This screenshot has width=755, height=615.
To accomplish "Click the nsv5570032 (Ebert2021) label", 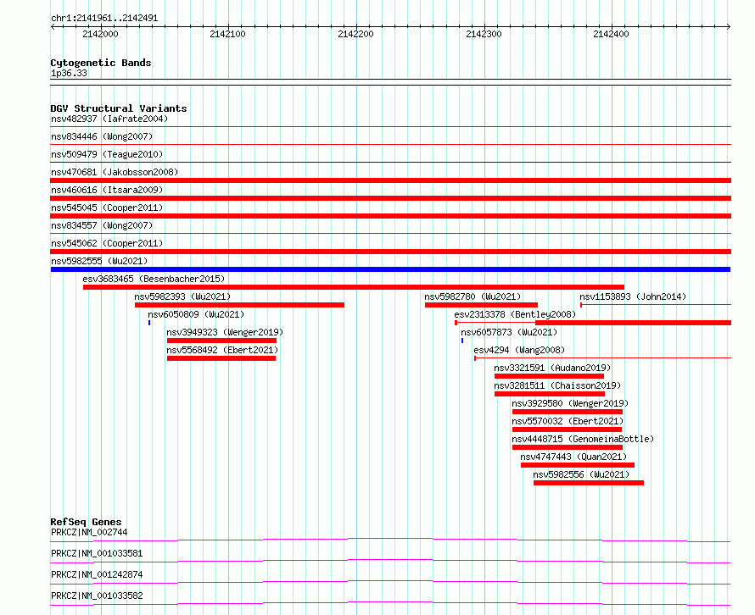I will (568, 421).
